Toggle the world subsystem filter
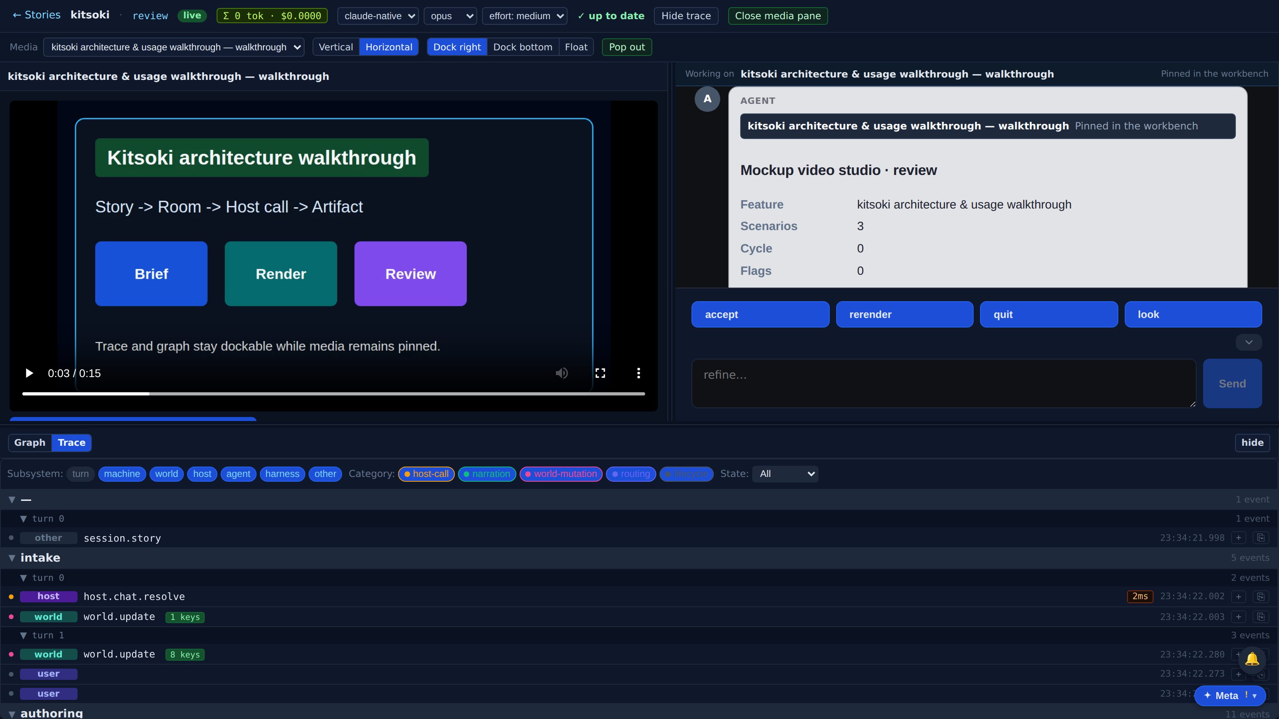Screen dimensions: 1279x719 (x=166, y=474)
